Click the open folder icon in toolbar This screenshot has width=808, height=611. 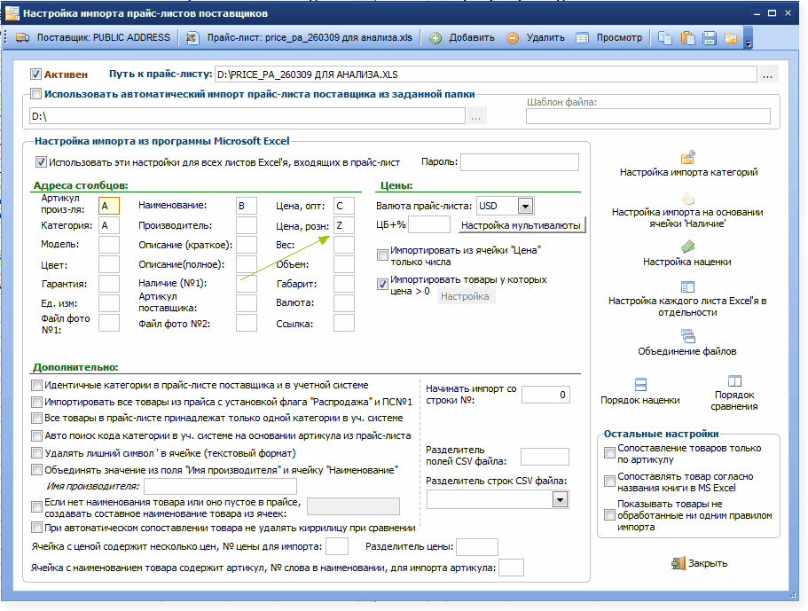731,38
